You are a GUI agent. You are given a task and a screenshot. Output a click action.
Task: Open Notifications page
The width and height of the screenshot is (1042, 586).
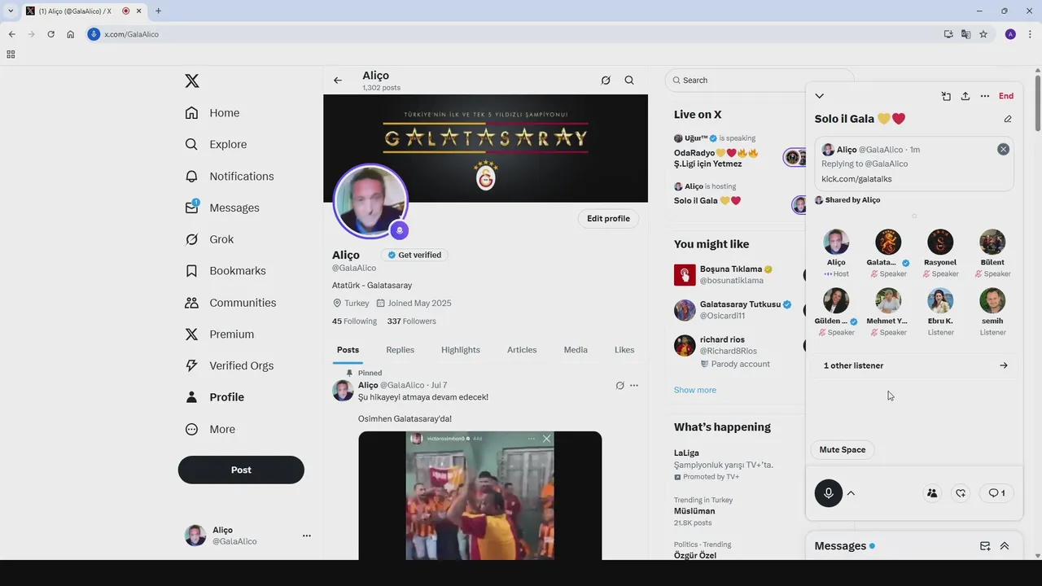[230, 176]
